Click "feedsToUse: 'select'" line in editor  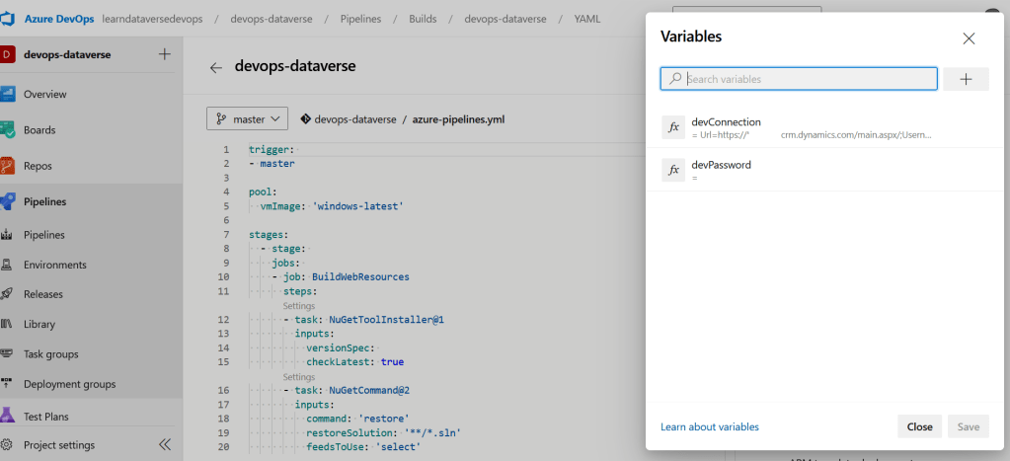tap(363, 447)
